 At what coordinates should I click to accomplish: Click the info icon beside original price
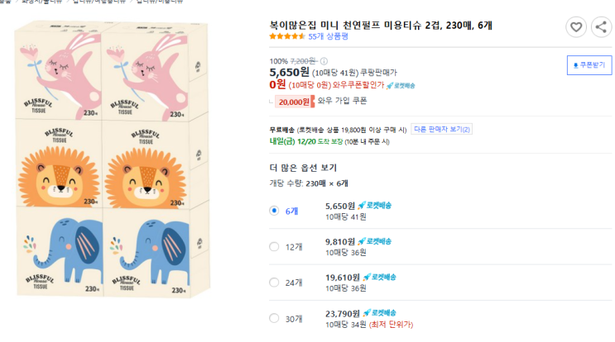(x=324, y=61)
